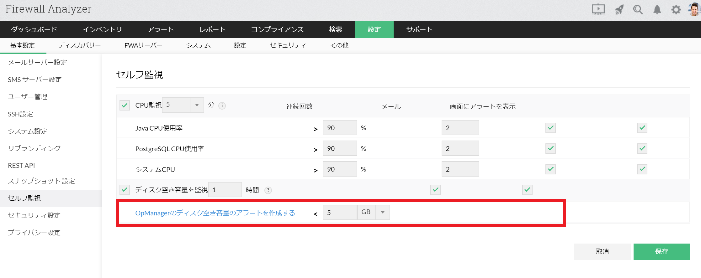Toggle the on-screen alert checkbox for システムCPU
Image resolution: width=701 pixels, height=278 pixels.
pyautogui.click(x=642, y=169)
